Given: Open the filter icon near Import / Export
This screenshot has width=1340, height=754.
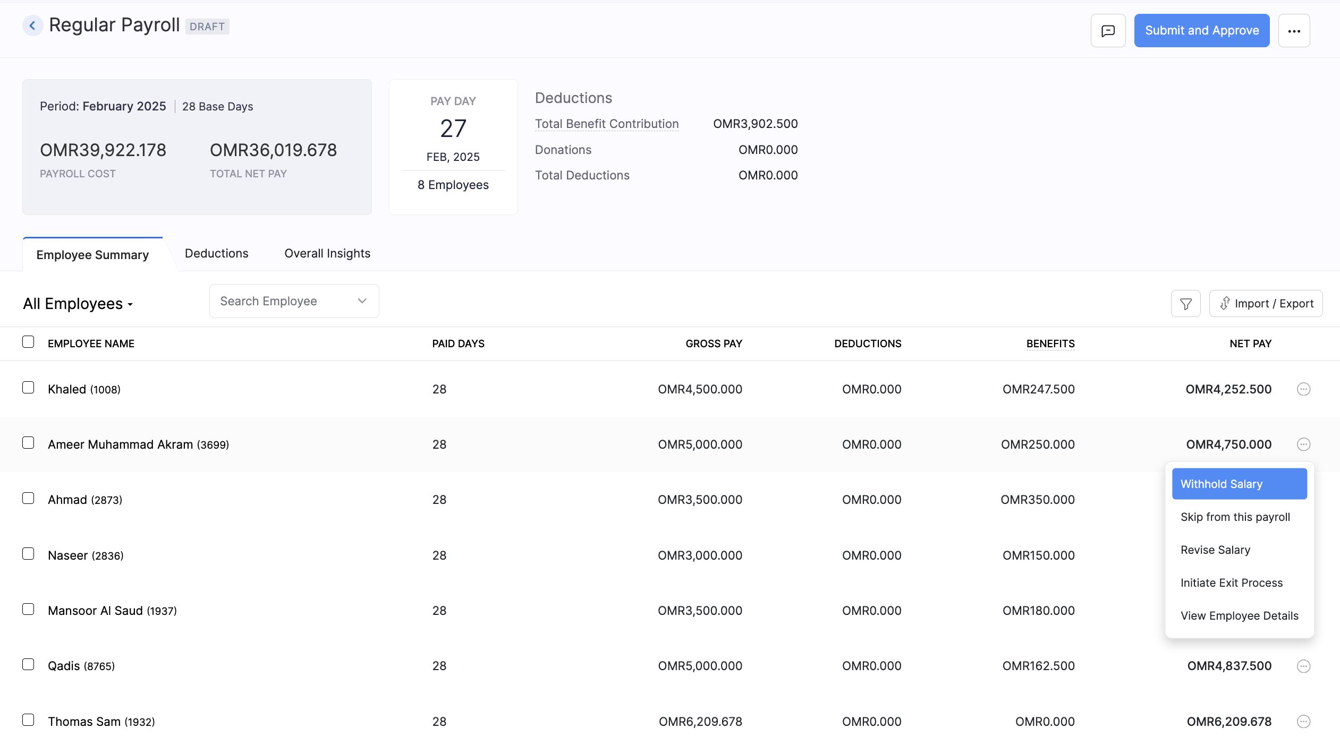Looking at the screenshot, I should point(1185,303).
